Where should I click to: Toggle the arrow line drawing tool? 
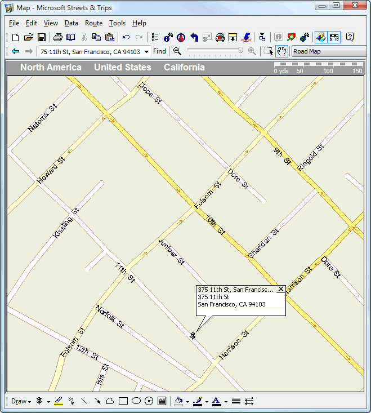point(97,401)
